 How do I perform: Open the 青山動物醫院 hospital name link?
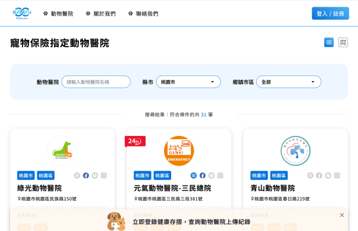(x=272, y=188)
